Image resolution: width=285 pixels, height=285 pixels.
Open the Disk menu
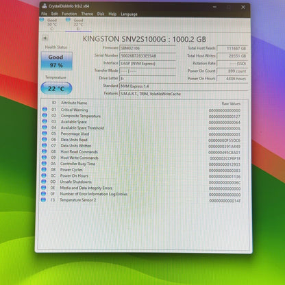101,14
